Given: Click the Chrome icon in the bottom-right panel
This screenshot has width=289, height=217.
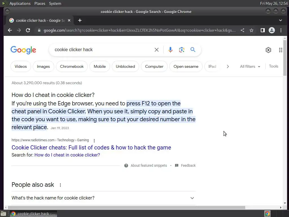Looking at the screenshot, I should (267, 214).
